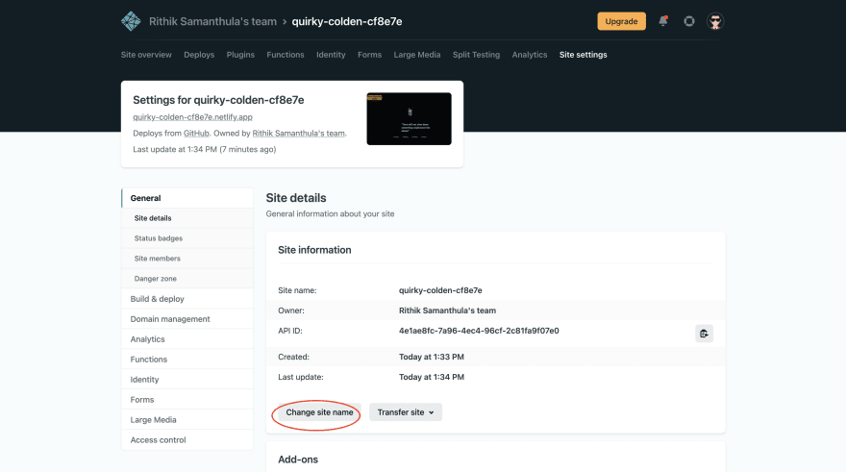
Task: Follow the GitHub link in the settings card
Action: [x=196, y=134]
